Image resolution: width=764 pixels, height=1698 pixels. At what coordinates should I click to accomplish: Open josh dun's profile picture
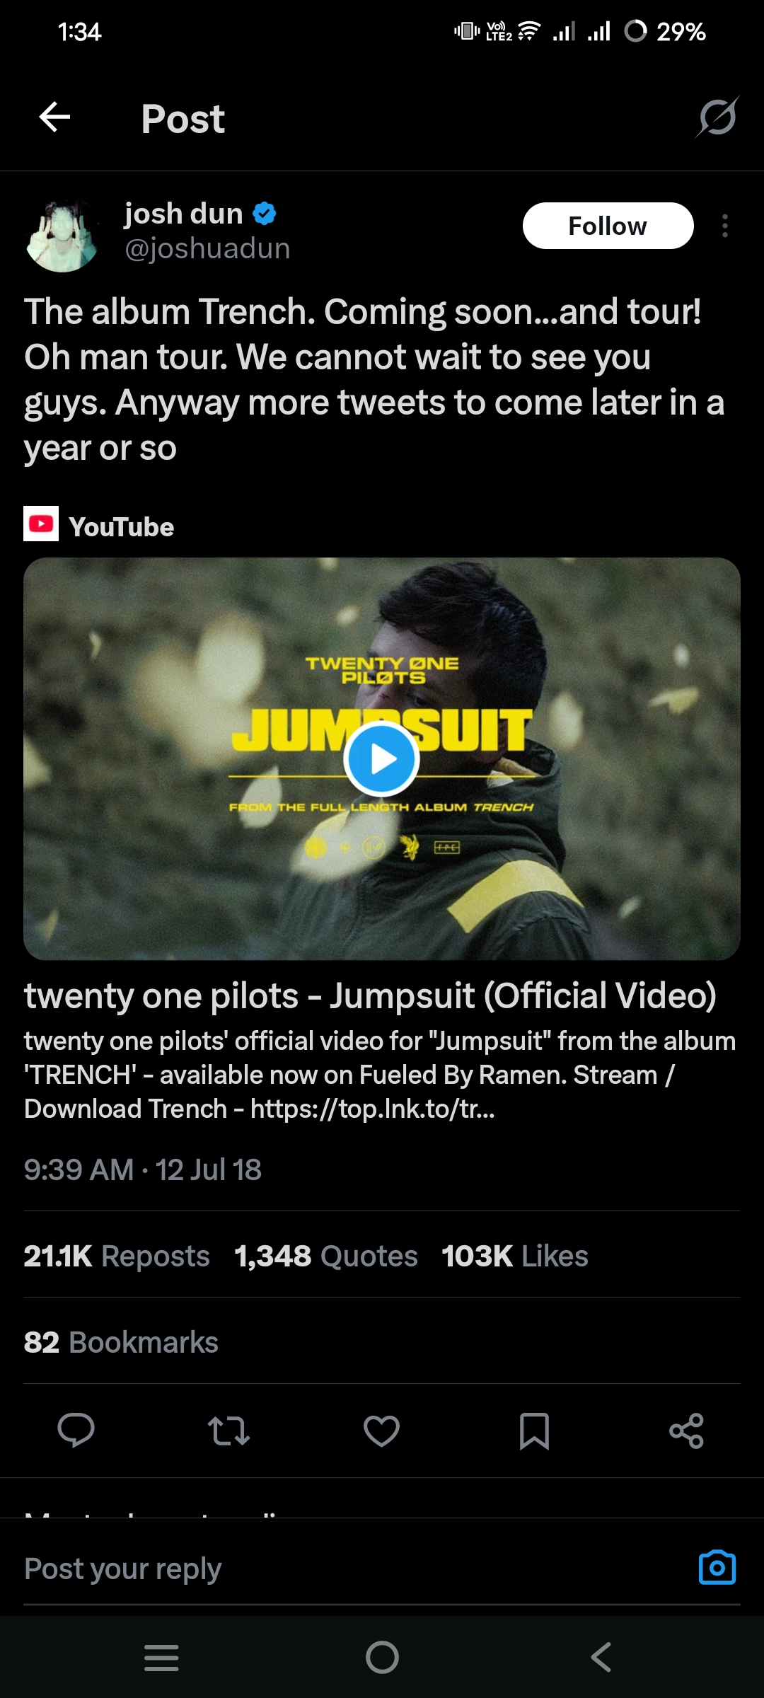[x=62, y=236]
